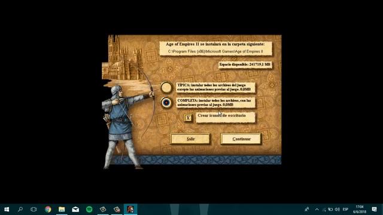Click the volume speaker icon in the tray
383x215 pixels.
click(338, 210)
